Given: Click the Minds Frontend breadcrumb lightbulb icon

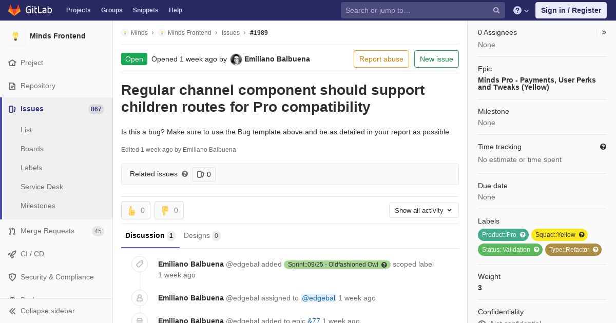Looking at the screenshot, I should click(162, 33).
